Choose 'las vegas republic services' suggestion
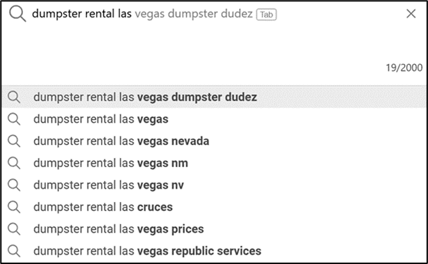 [214, 251]
